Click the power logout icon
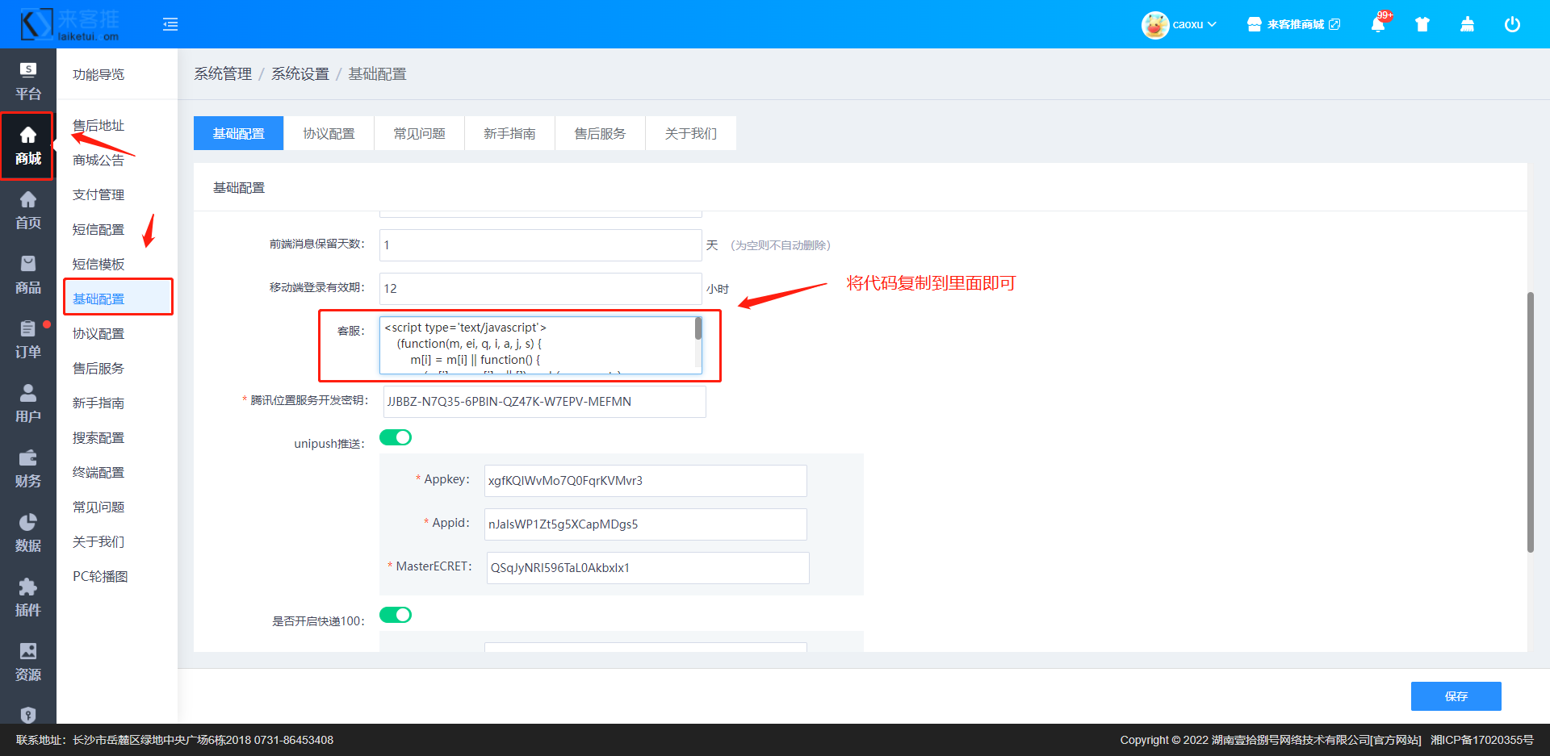Screen dimensions: 1550x756 tap(1512, 24)
